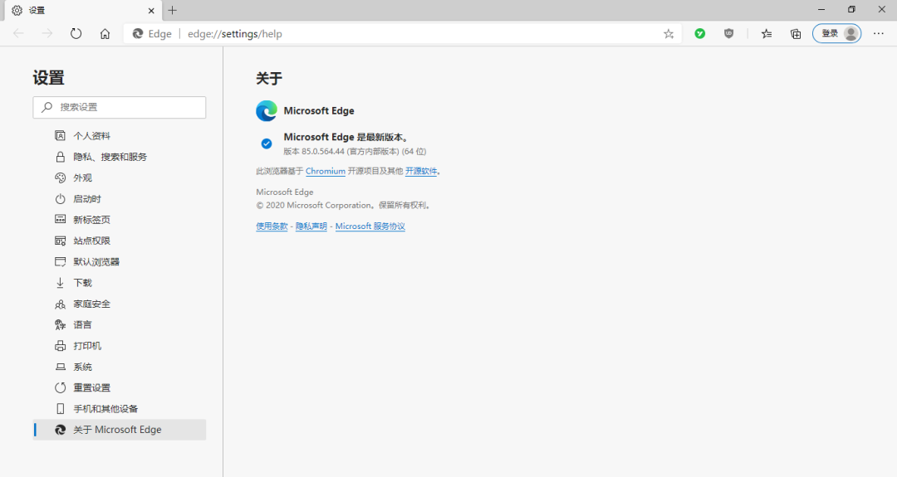Screen dimensions: 897x477
Task: Open the Chromium link
Action: [x=325, y=172]
